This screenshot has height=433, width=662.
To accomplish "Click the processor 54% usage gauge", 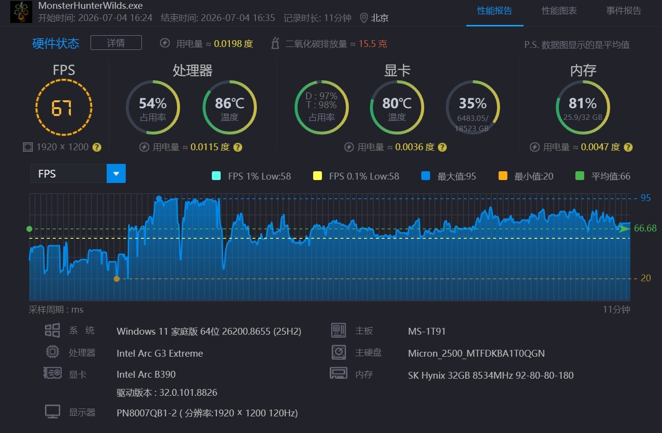I will pos(153,107).
